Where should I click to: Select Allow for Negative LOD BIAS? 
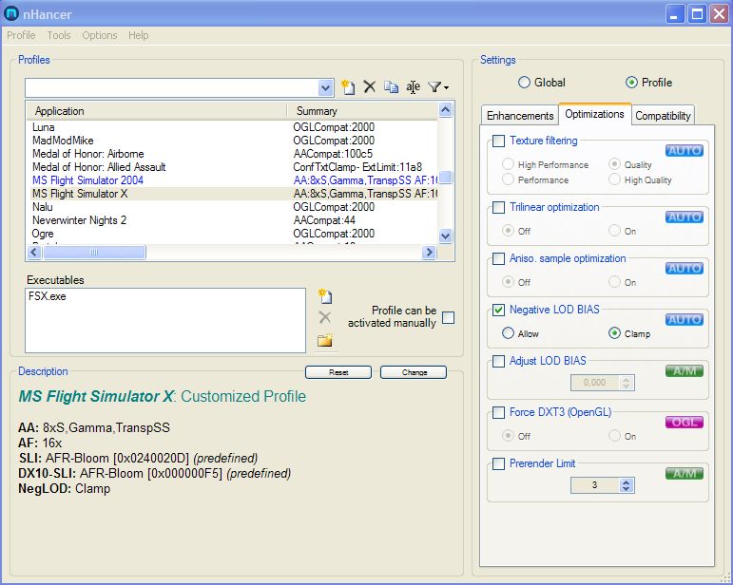click(508, 333)
